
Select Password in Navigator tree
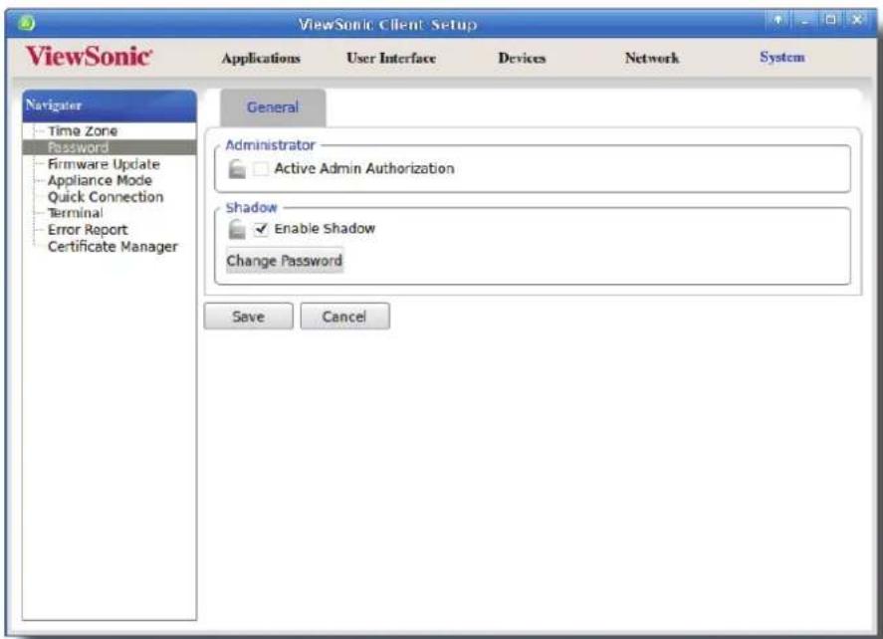79,147
